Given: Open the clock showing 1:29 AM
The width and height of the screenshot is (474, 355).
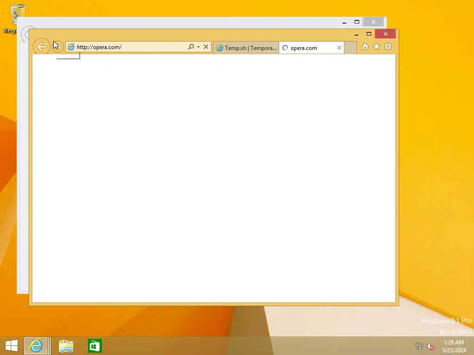Looking at the screenshot, I should pyautogui.click(x=454, y=346).
